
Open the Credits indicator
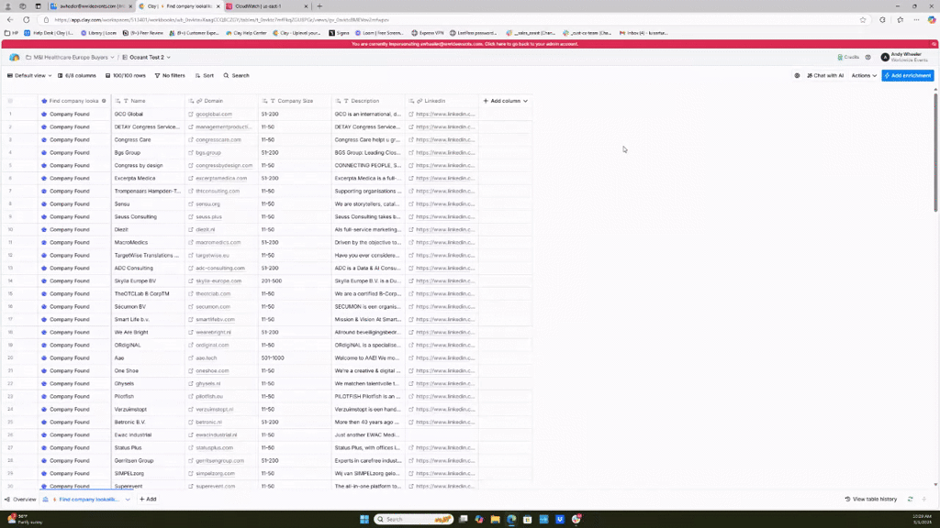(848, 58)
